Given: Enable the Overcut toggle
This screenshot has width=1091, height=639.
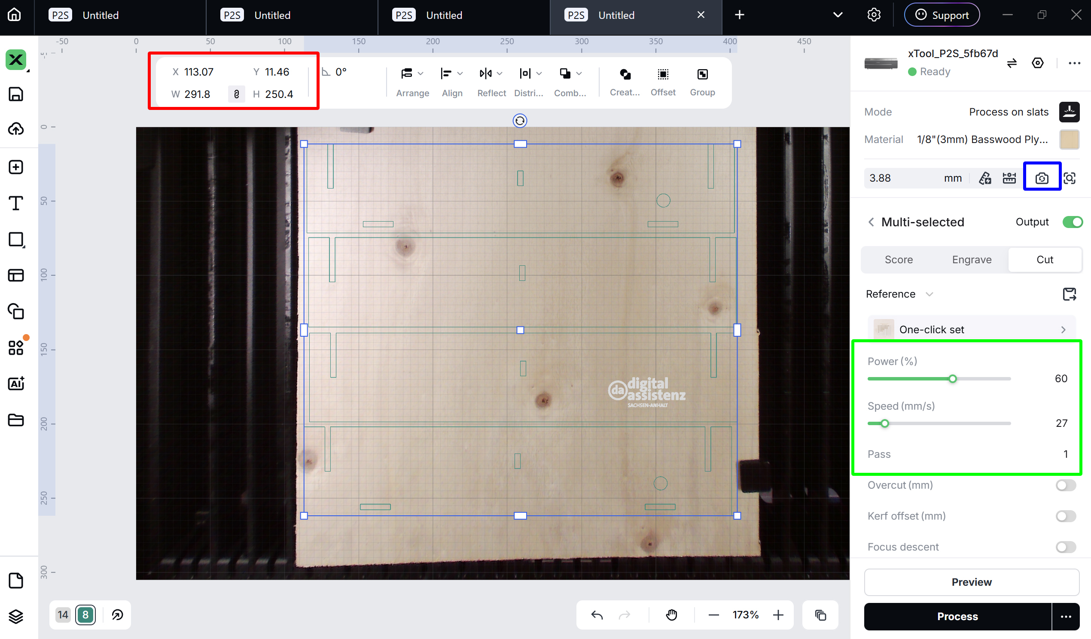Looking at the screenshot, I should coord(1066,485).
